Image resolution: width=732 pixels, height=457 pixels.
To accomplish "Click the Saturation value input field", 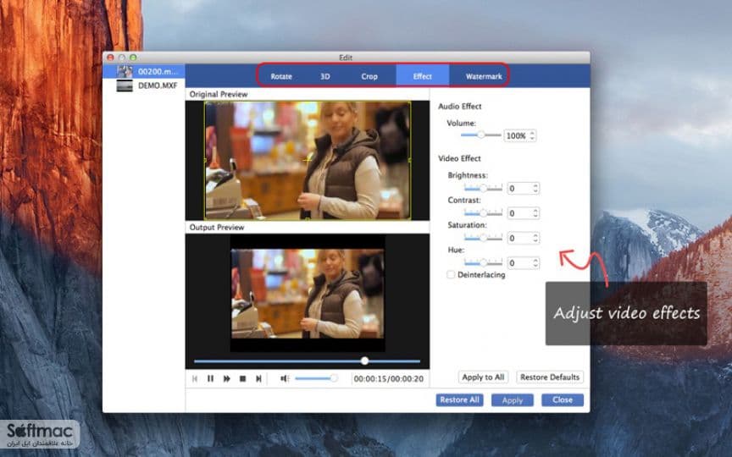I will pos(519,239).
